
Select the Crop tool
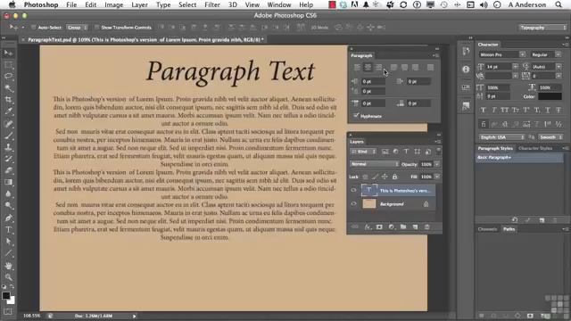(x=8, y=100)
